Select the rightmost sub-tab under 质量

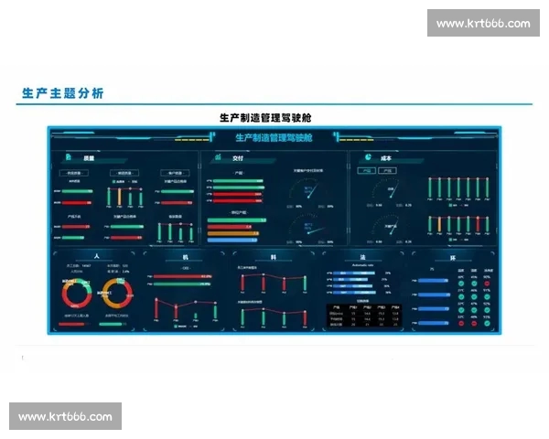173,172
